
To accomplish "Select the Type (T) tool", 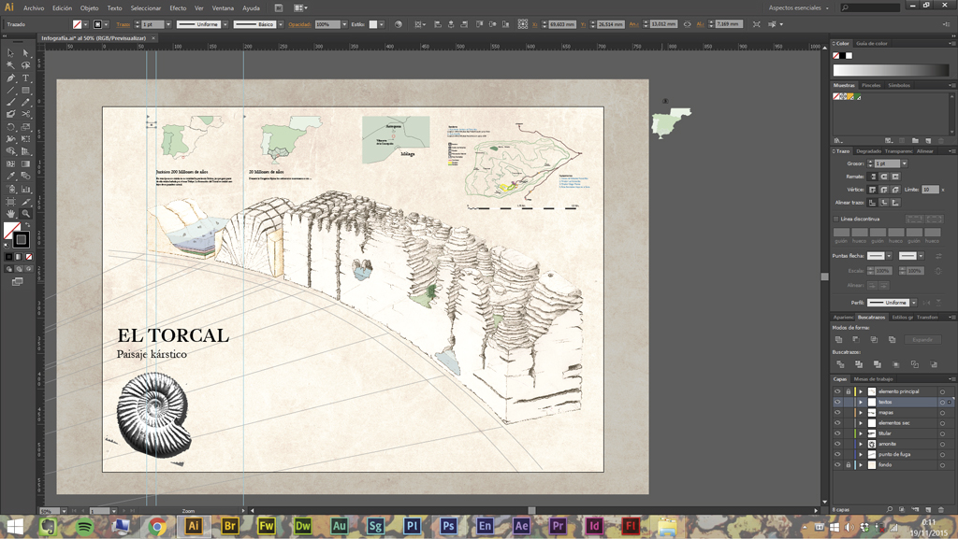I will [26, 78].
